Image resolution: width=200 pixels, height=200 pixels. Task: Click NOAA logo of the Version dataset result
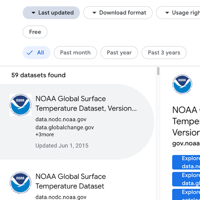pyautogui.click(x=20, y=105)
